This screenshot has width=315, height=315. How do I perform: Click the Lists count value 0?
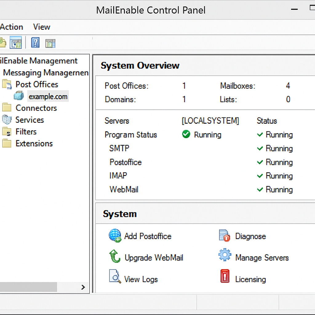coord(288,99)
